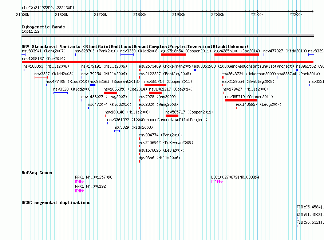324x240 pixels.
Task: Select the nsv962561 (Sudmant2013) blue block
Action: pyautogui.click(x=92, y=85)
